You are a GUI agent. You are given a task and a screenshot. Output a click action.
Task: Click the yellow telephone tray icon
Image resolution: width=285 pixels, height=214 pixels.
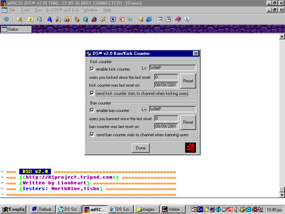pyautogui.click(x=242, y=209)
